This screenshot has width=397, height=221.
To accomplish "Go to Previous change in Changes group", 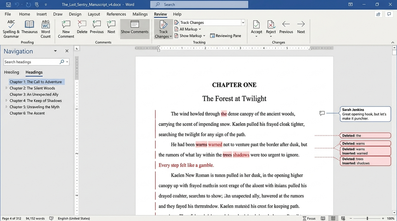I will (x=286, y=27).
